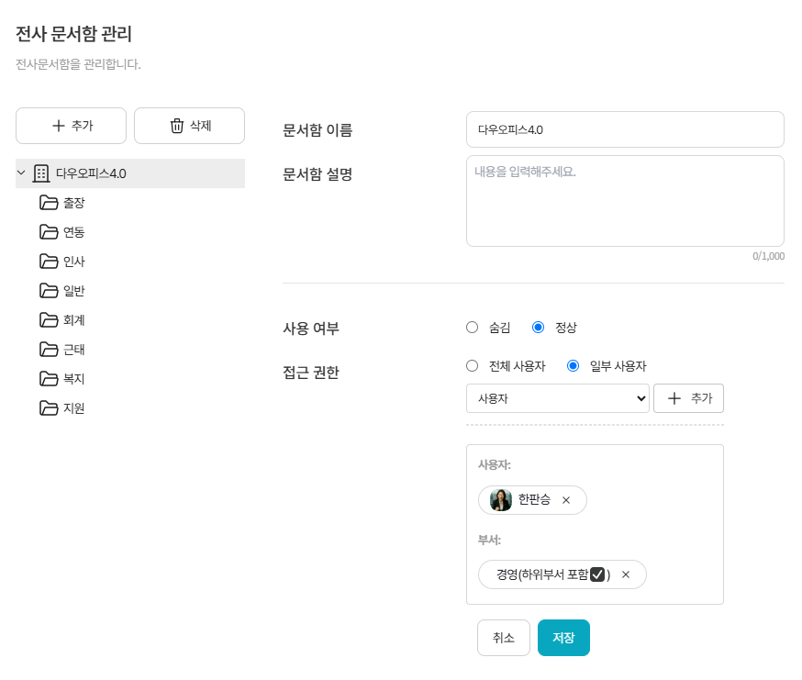Screen dimensions: 802x680
Task: Select the 숨김 radio option
Action: pos(473,328)
